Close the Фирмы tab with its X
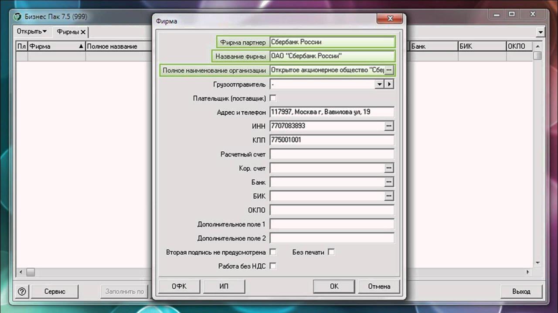This screenshot has width=558, height=313. pos(83,32)
